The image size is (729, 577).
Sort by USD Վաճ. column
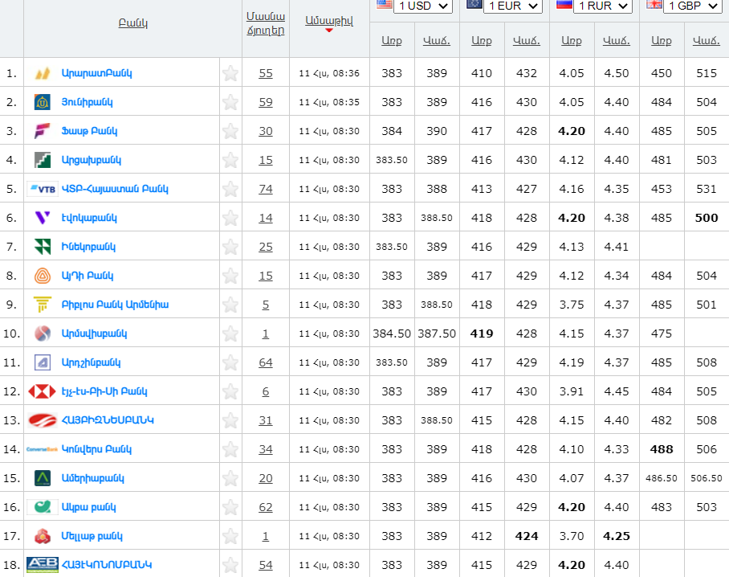[x=437, y=40]
